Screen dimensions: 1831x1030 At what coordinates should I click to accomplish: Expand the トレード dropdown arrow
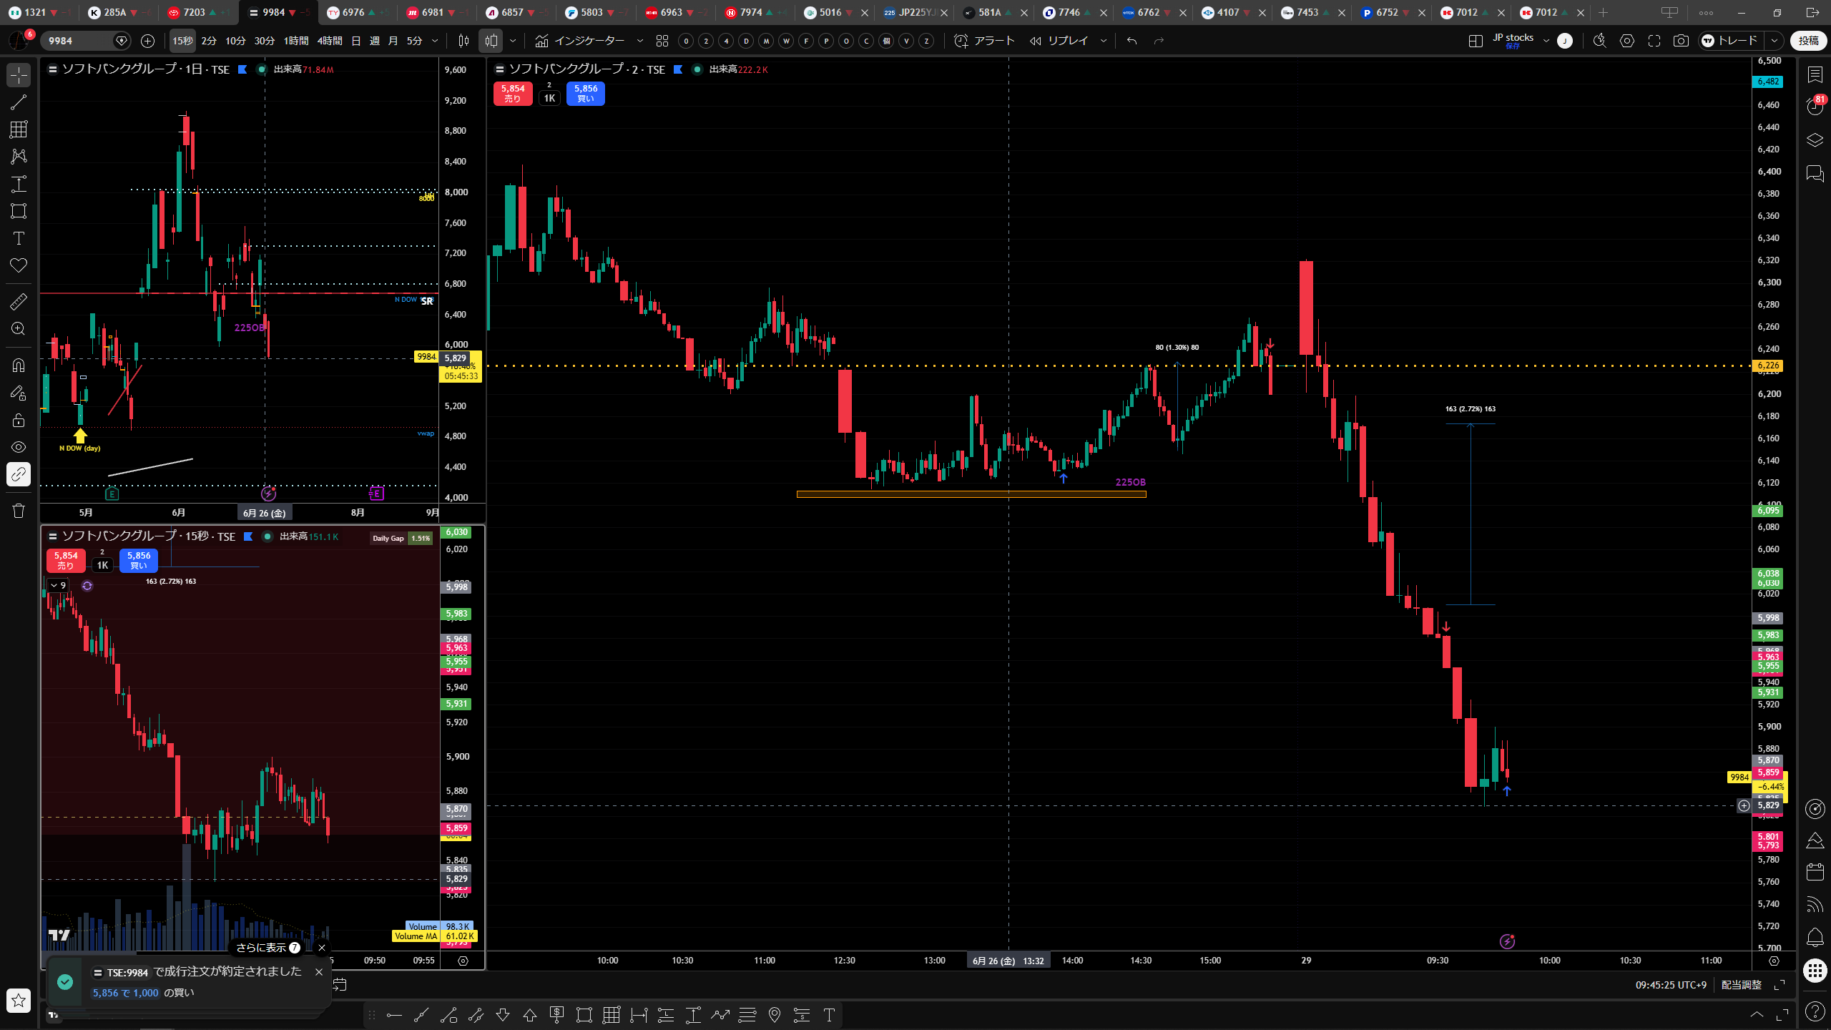(1774, 41)
